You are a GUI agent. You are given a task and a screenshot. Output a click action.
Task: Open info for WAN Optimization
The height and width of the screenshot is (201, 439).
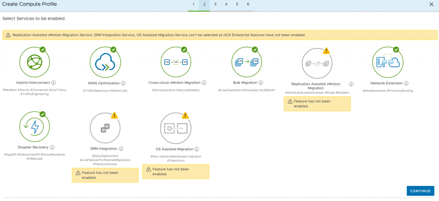tap(123, 83)
